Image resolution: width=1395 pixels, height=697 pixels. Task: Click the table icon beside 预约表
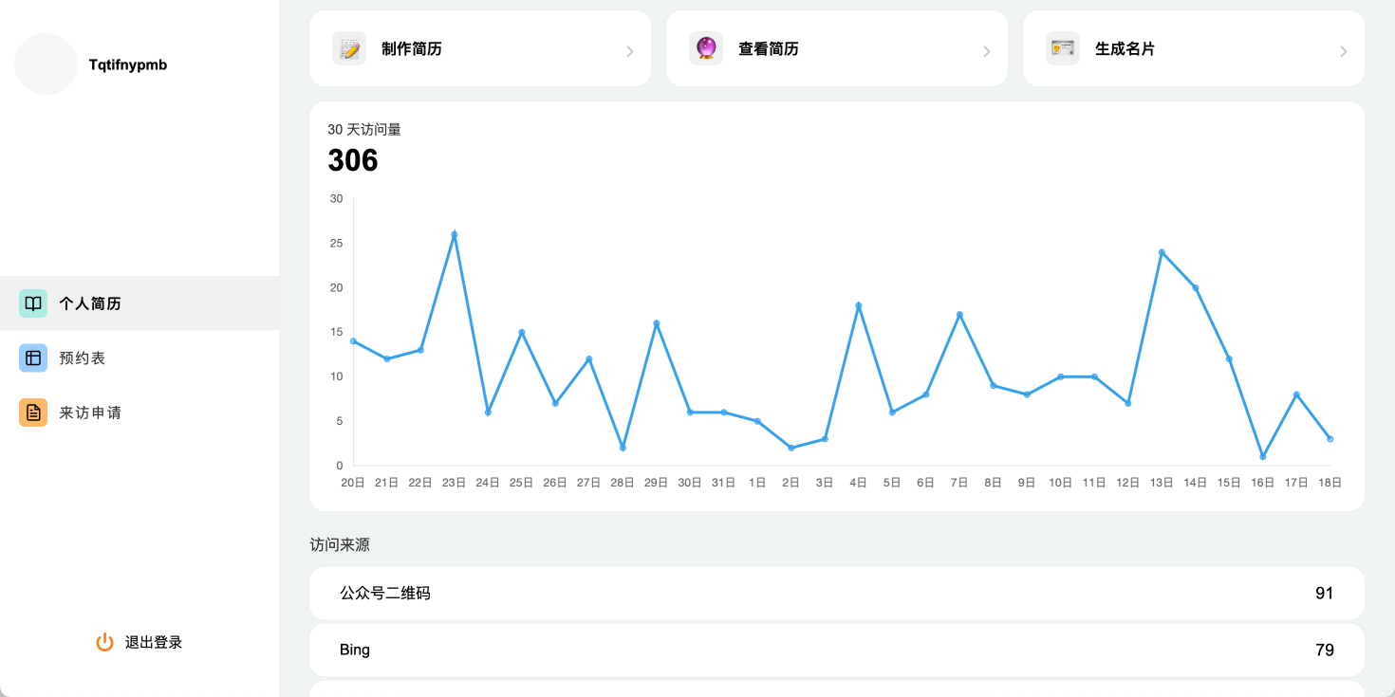33,358
